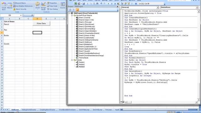Toggle Full Module View button in code window
201x113 pixels.
tap(123, 102)
